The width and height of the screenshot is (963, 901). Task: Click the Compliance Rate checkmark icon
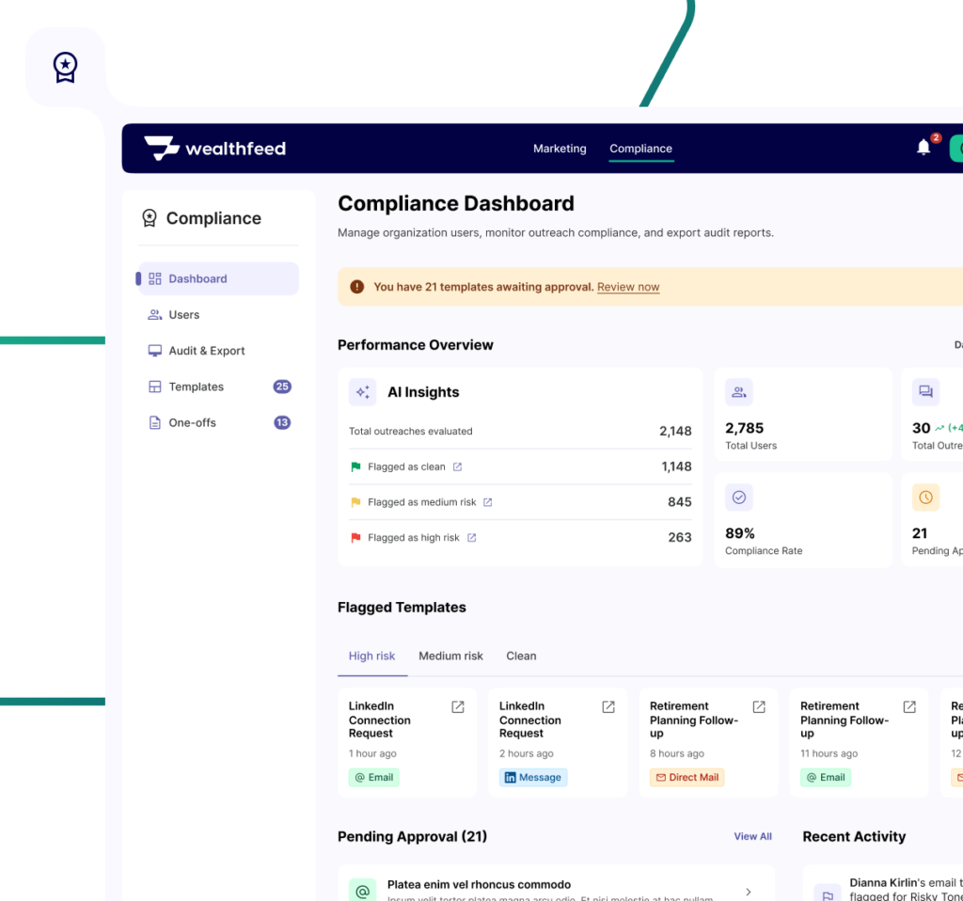(738, 498)
